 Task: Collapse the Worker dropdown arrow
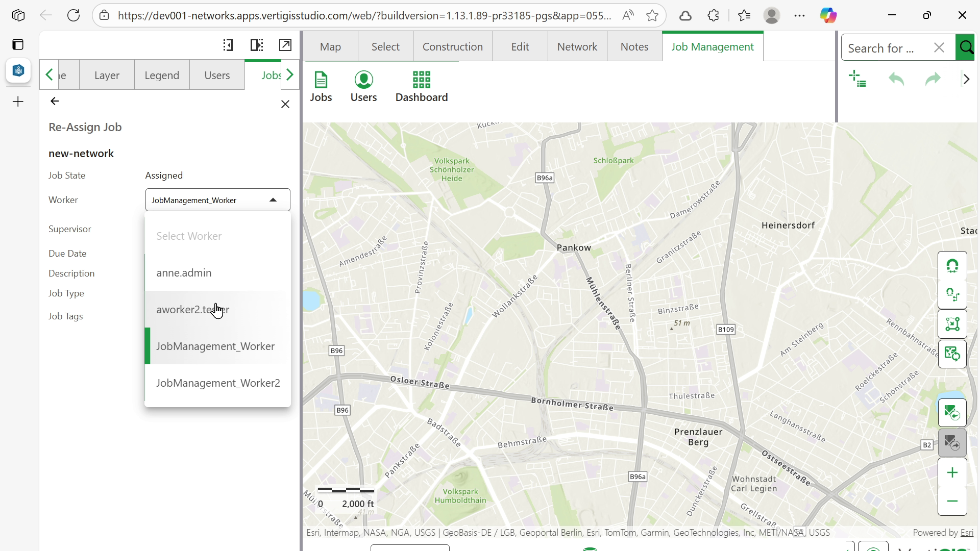pyautogui.click(x=273, y=200)
